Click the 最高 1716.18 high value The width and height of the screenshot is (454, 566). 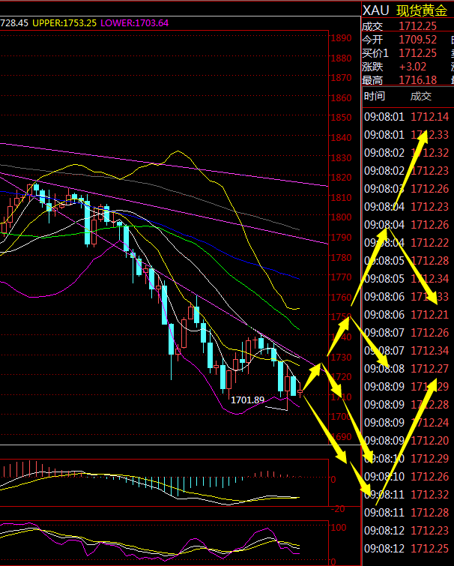417,79
